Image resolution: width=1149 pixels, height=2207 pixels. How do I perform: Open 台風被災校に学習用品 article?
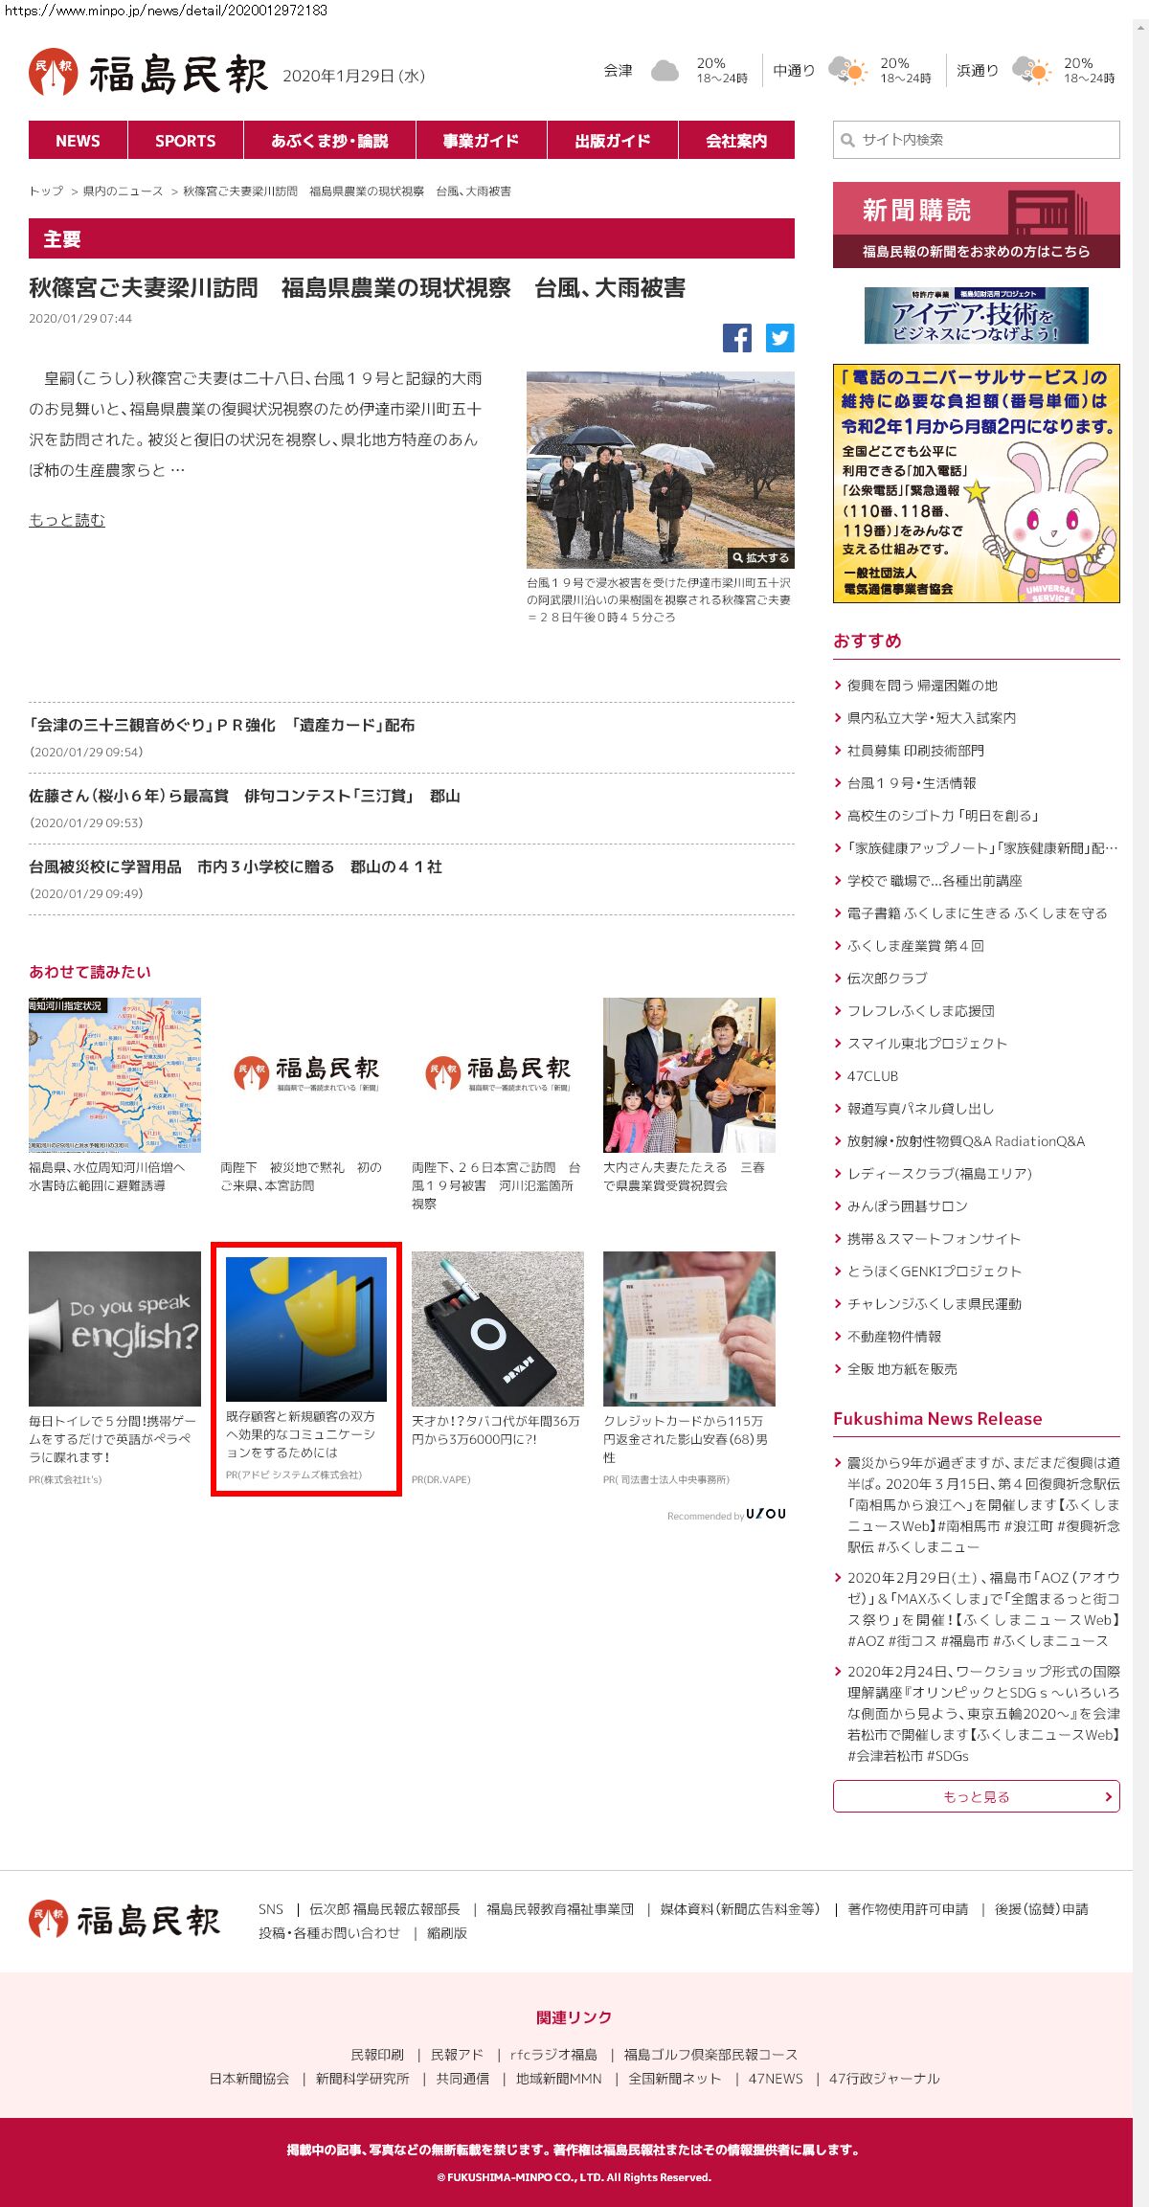(x=236, y=867)
